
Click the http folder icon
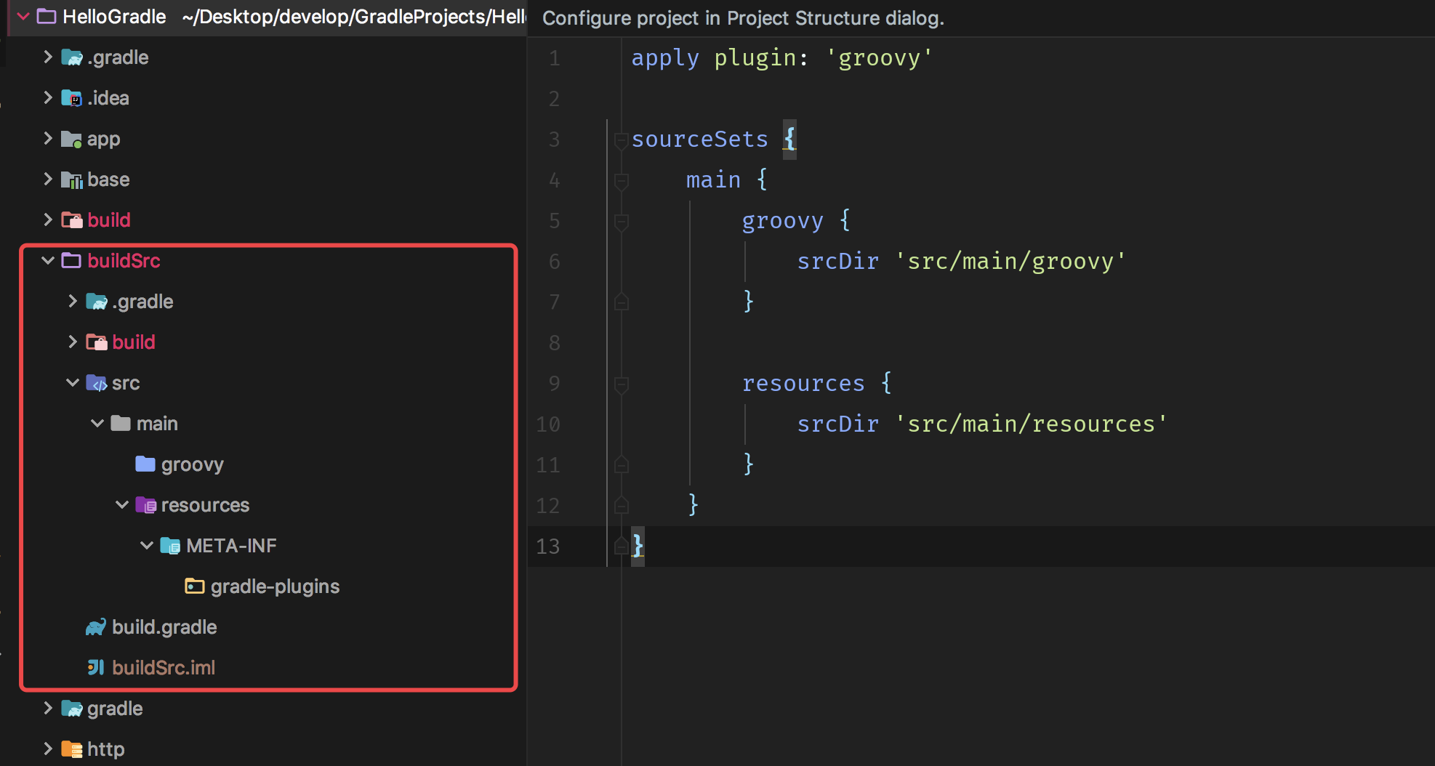(71, 749)
